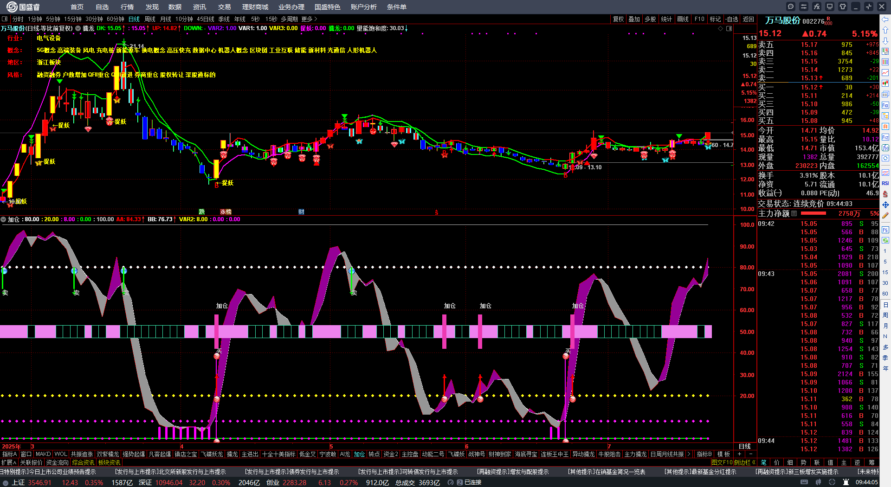Expand the 模板 template selector
The image size is (891, 487).
click(x=723, y=454)
